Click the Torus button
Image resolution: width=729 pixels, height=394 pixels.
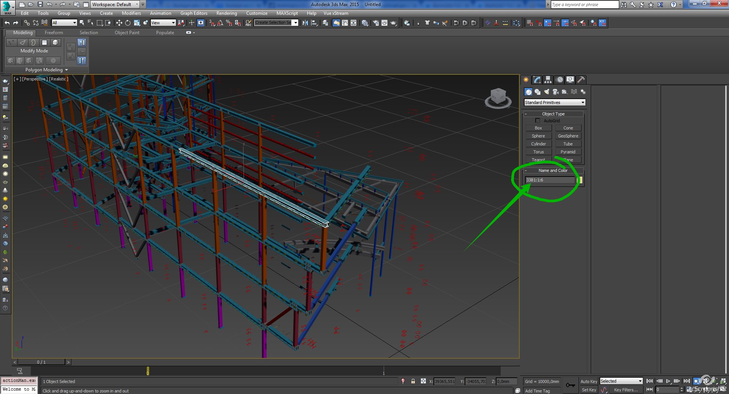[x=538, y=152]
